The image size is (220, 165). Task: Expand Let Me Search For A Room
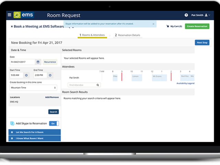point(34,132)
